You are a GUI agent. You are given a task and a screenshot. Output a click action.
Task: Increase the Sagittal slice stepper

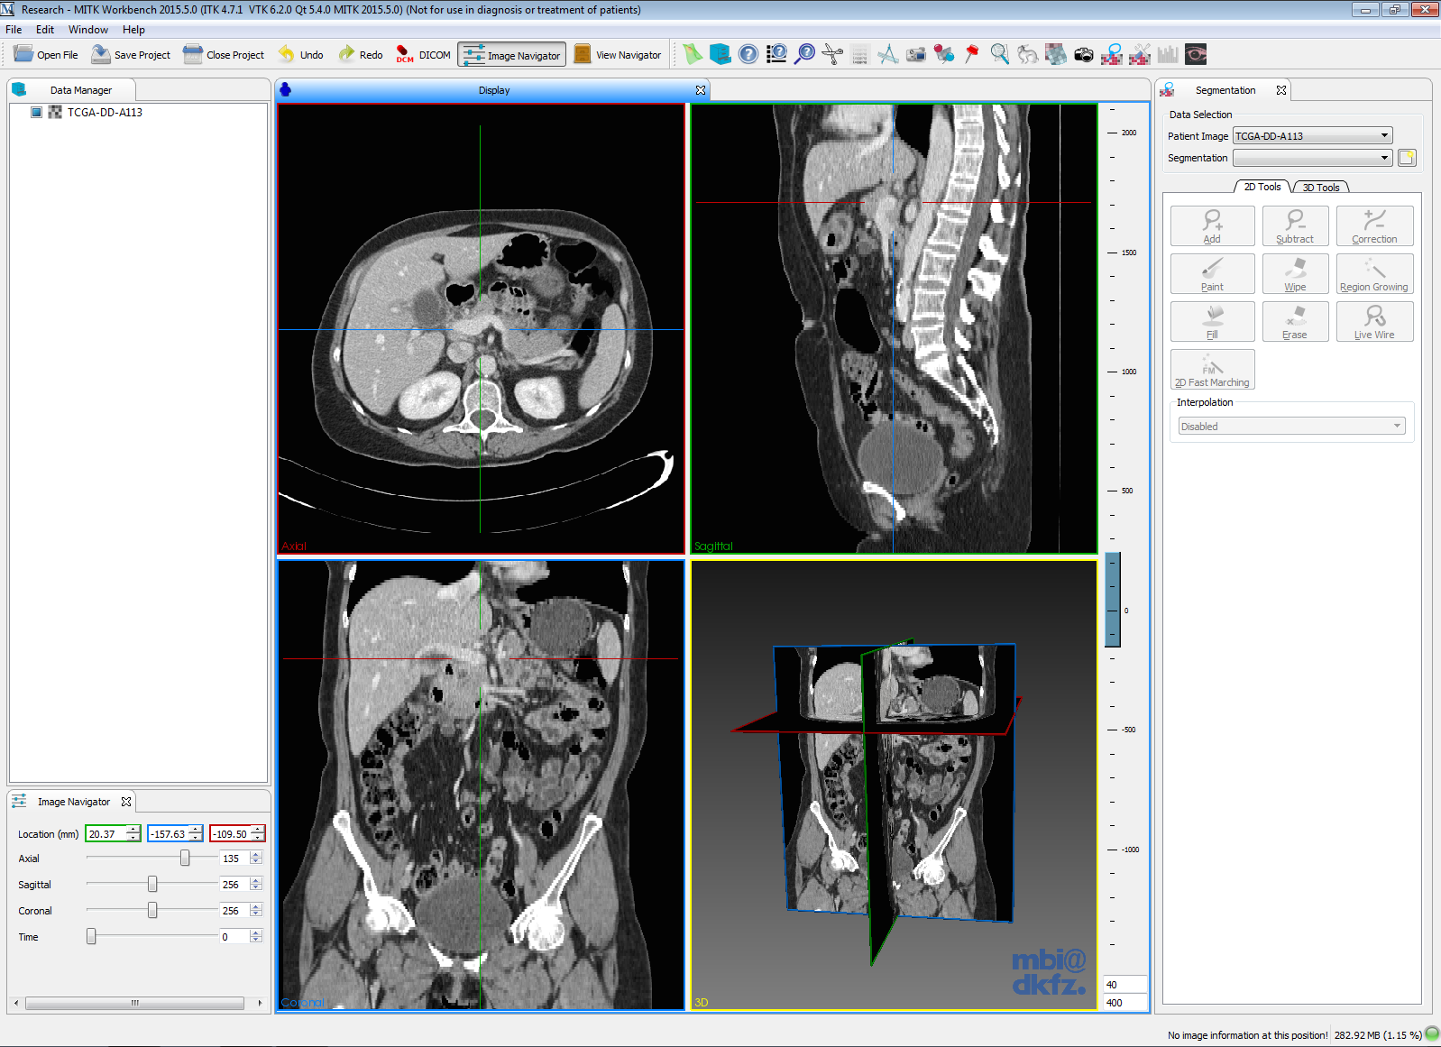(x=256, y=881)
